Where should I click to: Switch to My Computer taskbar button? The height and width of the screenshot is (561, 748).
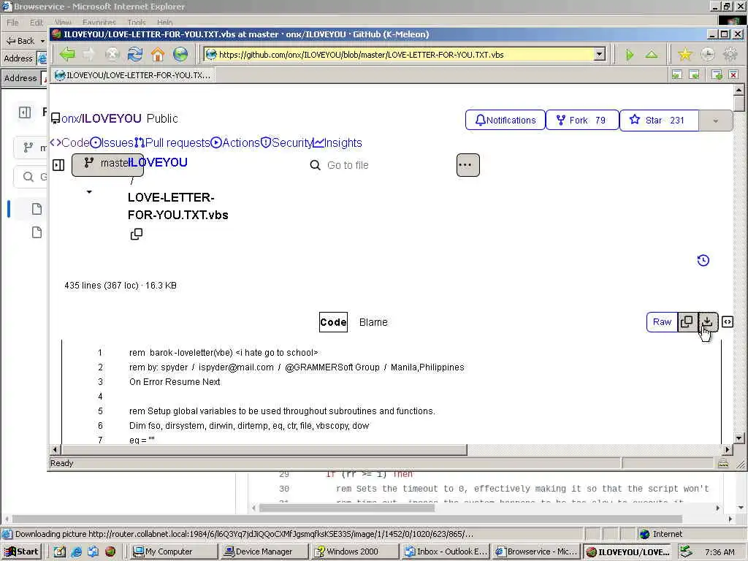(x=173, y=552)
